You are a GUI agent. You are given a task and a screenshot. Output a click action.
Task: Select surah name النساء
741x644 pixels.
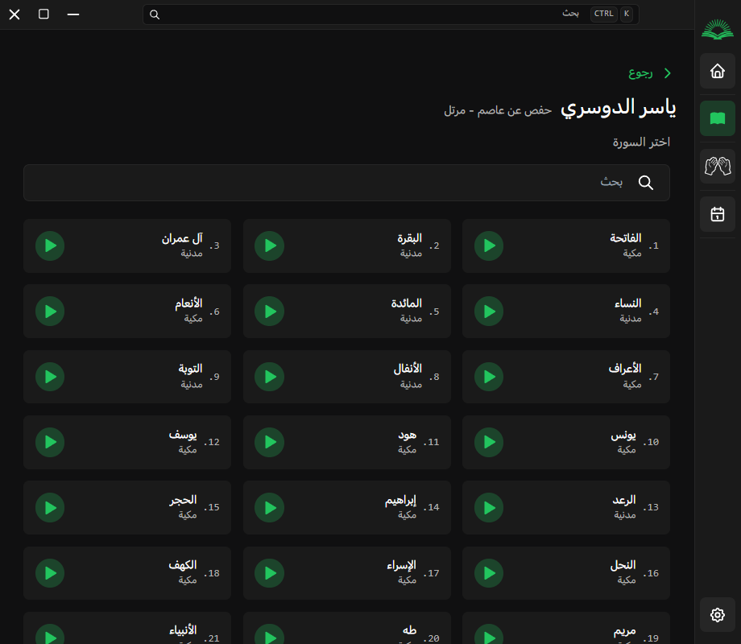click(x=627, y=303)
